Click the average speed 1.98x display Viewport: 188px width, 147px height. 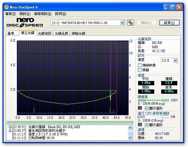pyautogui.click(x=146, y=83)
